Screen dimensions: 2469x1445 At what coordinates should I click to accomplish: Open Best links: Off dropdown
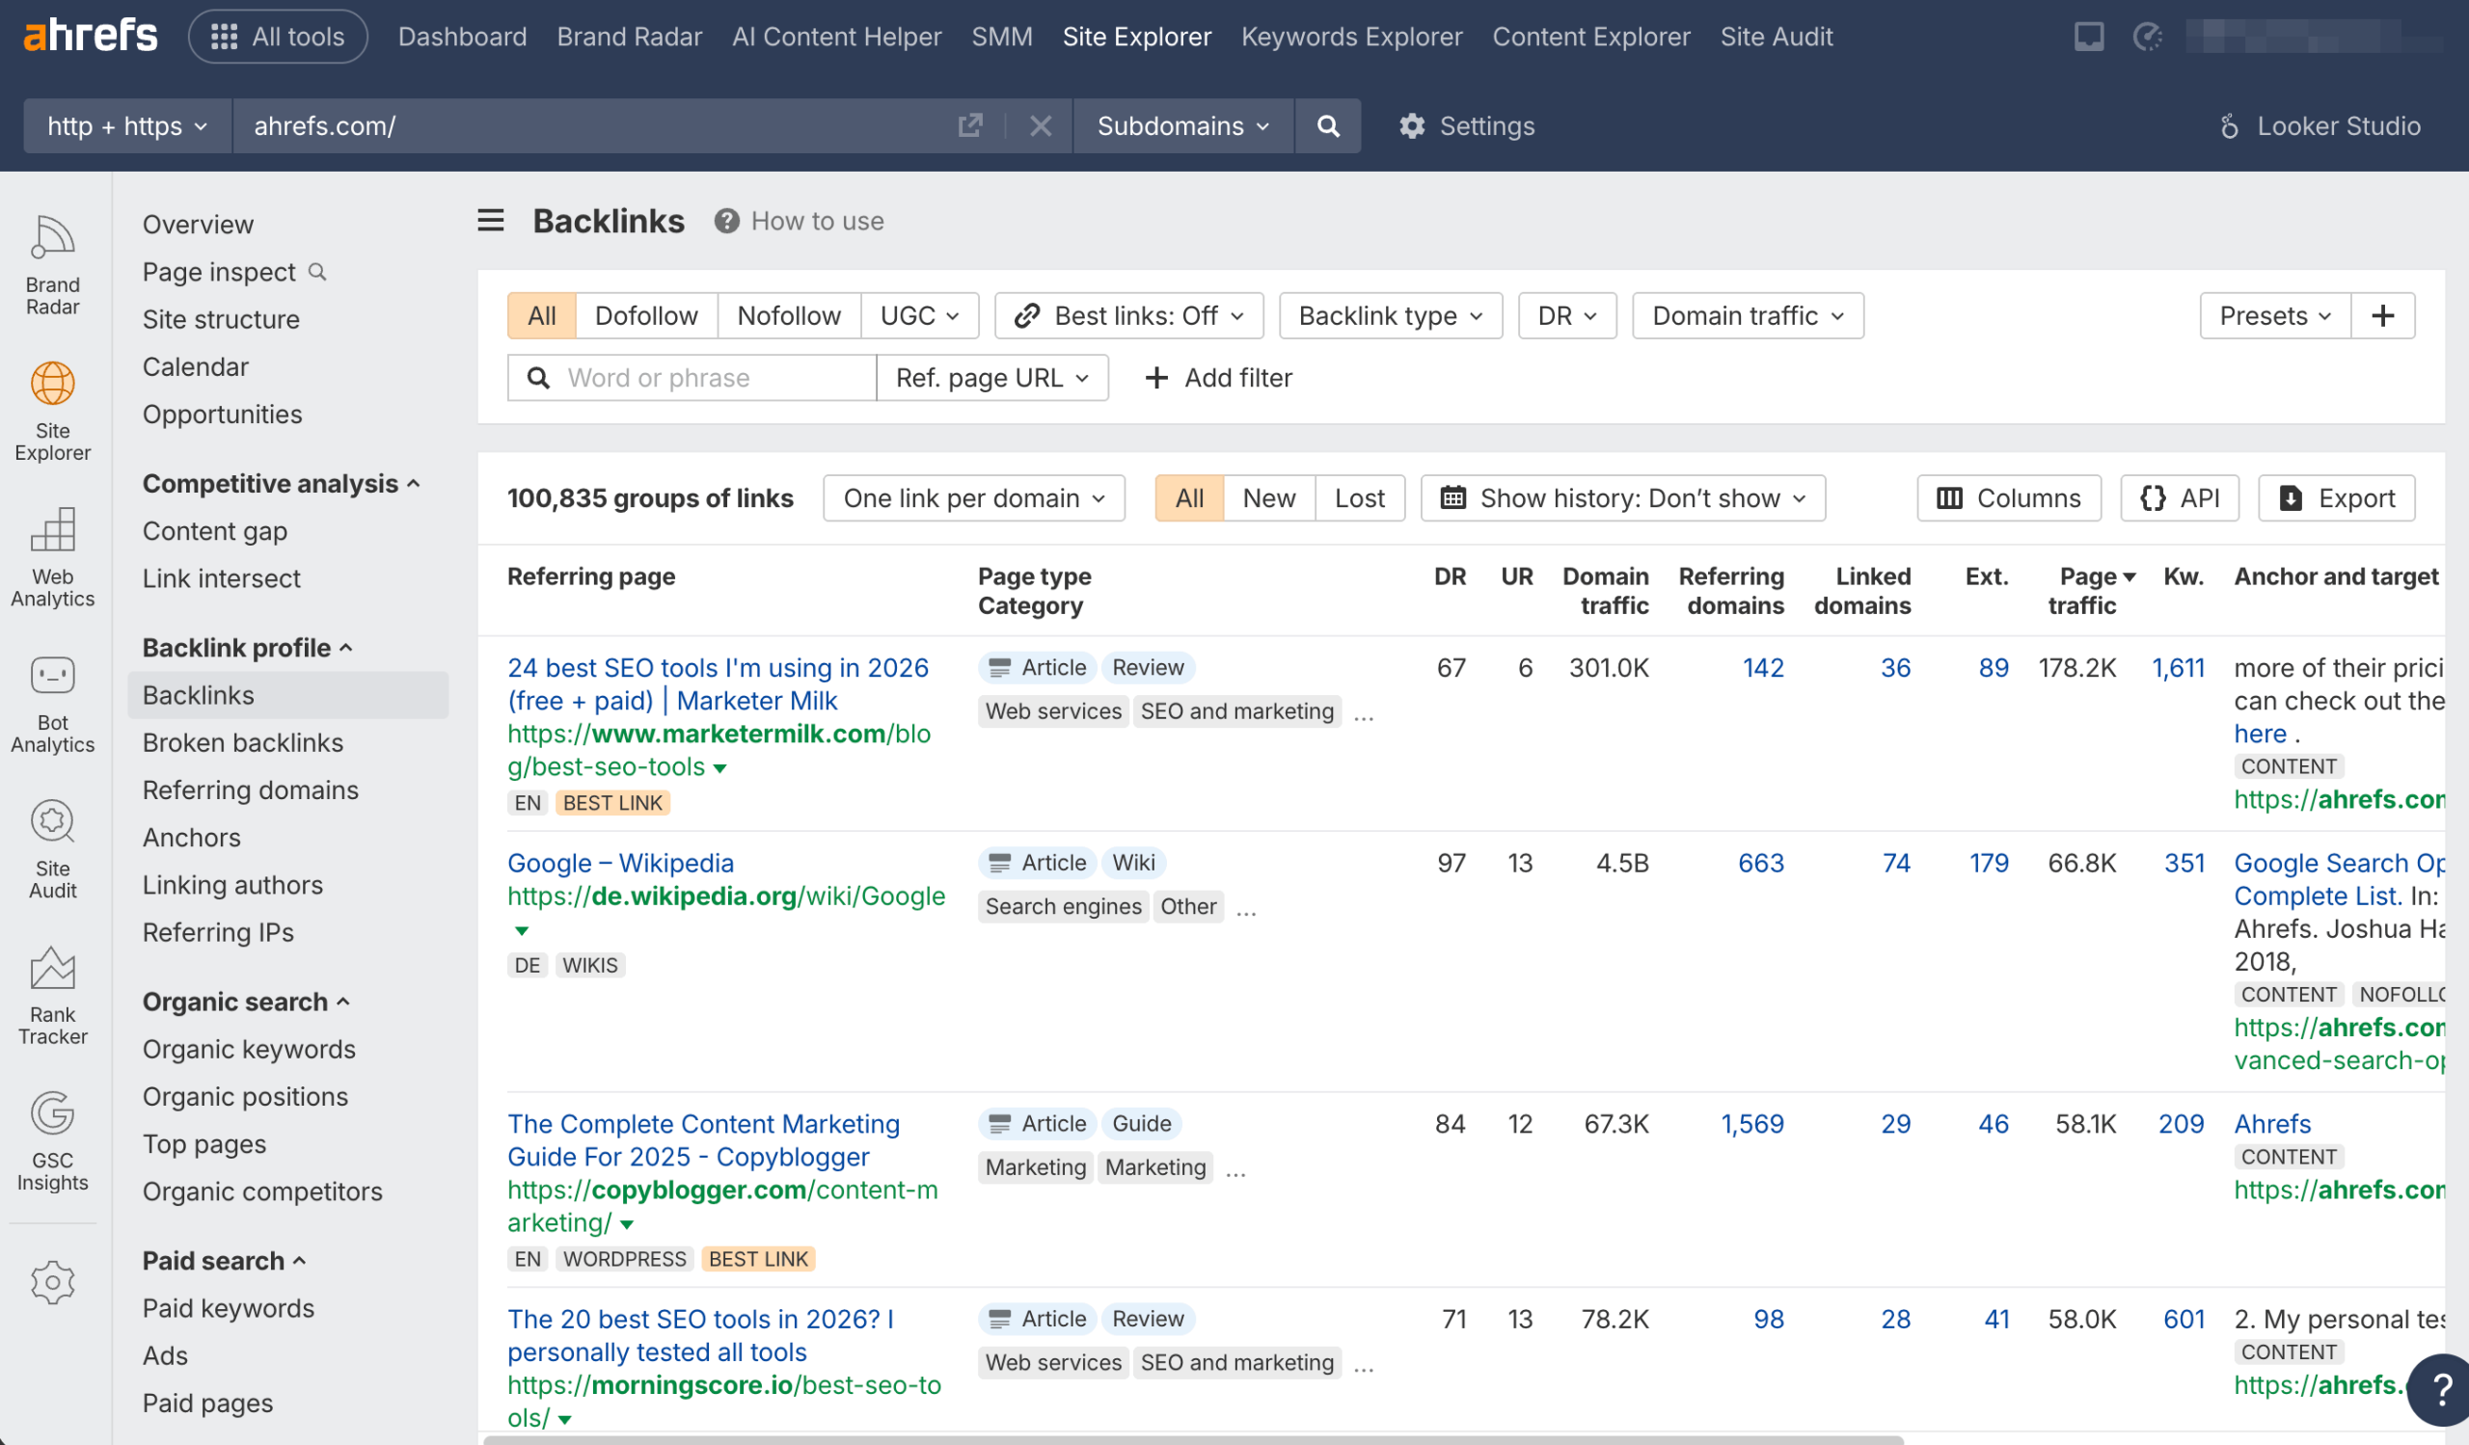[1128, 315]
